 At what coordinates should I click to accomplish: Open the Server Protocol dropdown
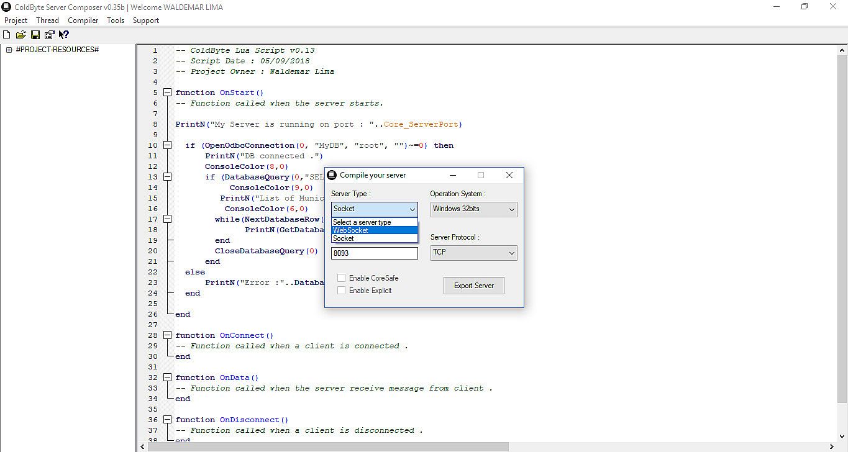473,253
